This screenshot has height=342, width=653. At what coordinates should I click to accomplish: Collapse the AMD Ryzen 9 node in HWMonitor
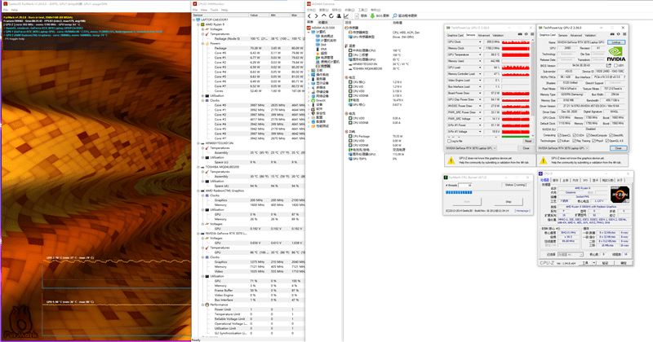click(x=198, y=24)
